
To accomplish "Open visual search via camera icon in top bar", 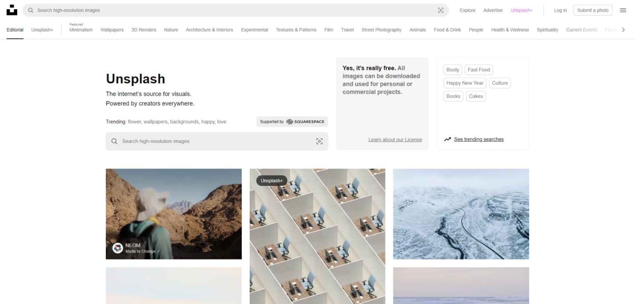I will click(441, 10).
